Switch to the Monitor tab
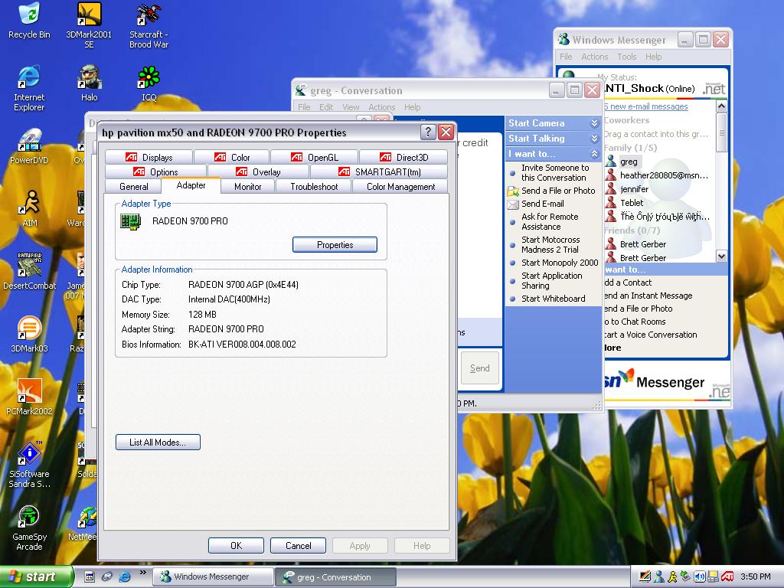Image resolution: width=784 pixels, height=588 pixels. pyautogui.click(x=247, y=187)
